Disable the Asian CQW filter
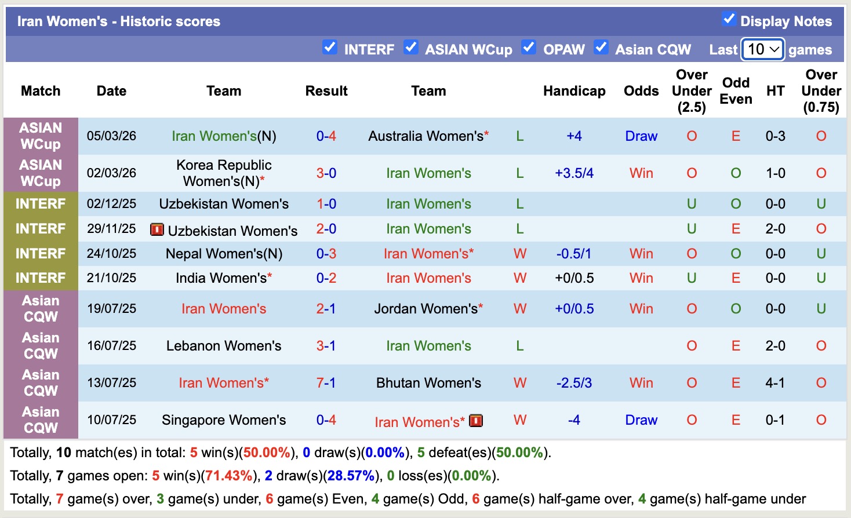This screenshot has width=851, height=518. (601, 47)
